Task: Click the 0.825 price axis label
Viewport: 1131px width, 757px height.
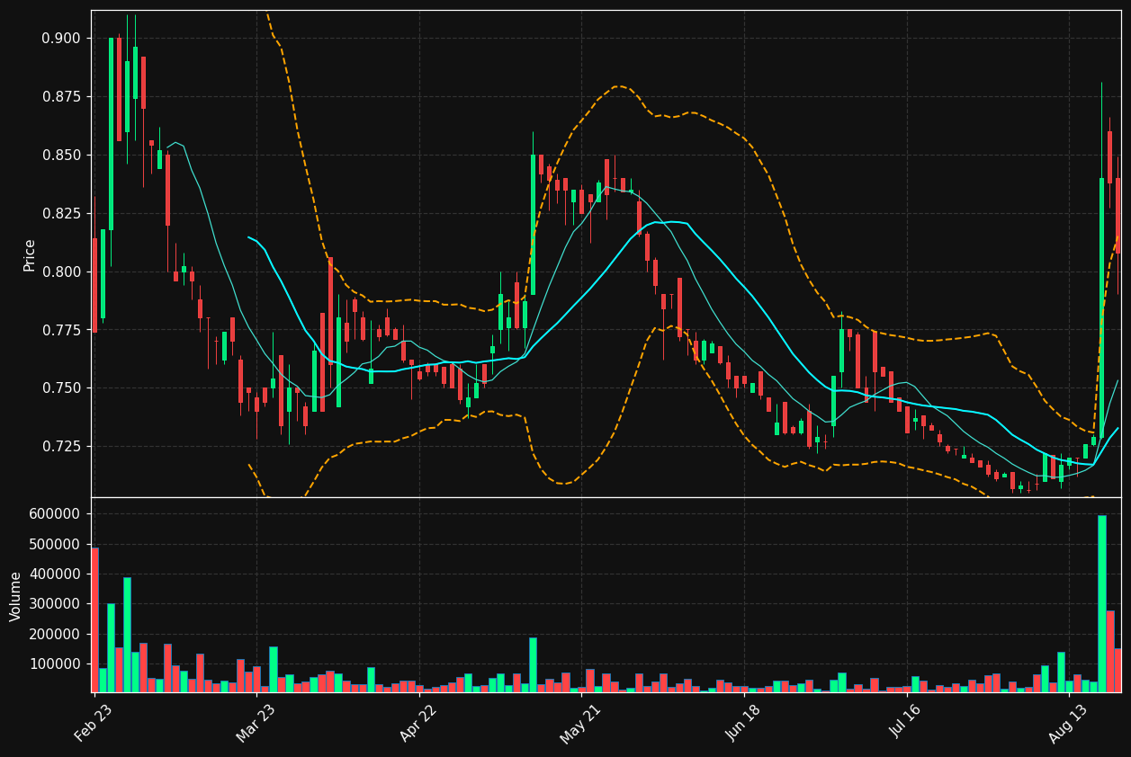Action: (x=61, y=214)
